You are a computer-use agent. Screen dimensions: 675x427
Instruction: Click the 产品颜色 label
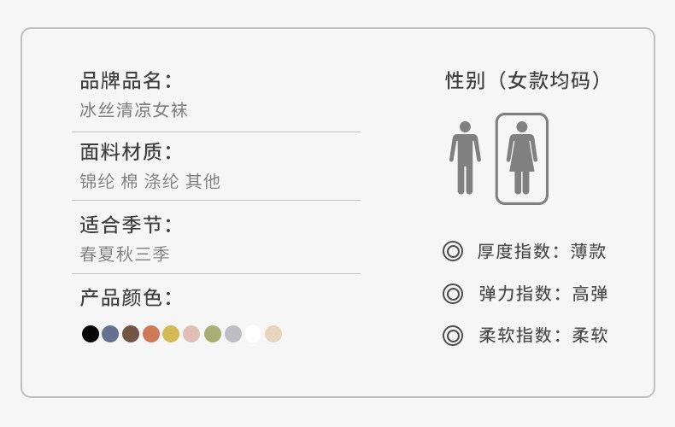[x=126, y=298]
